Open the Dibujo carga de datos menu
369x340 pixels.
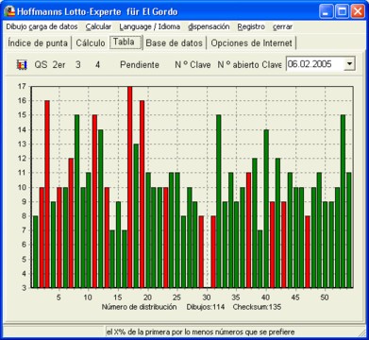click(x=42, y=26)
